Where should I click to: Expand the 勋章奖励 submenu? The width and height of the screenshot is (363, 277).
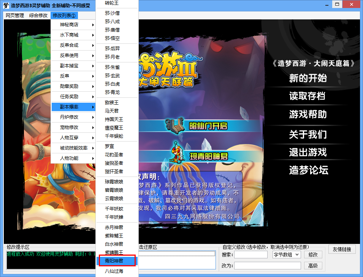[73, 86]
